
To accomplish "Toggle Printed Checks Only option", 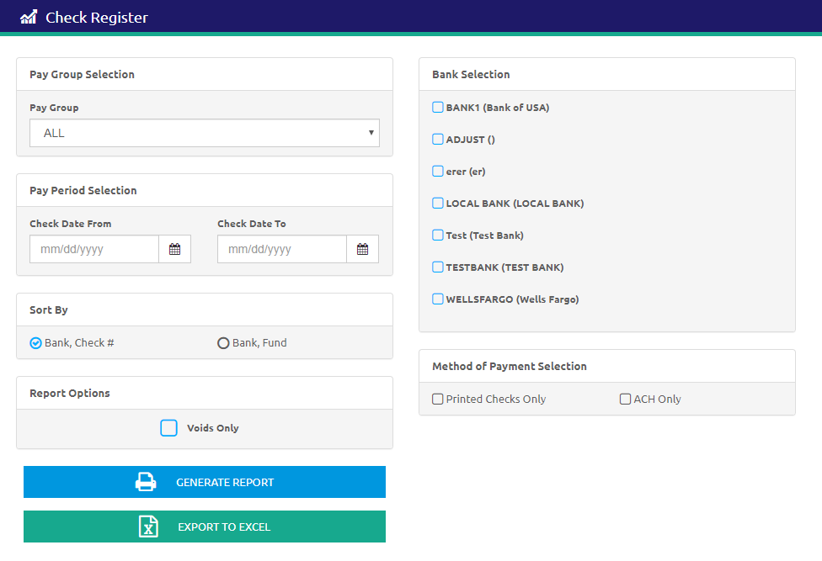I will point(438,400).
